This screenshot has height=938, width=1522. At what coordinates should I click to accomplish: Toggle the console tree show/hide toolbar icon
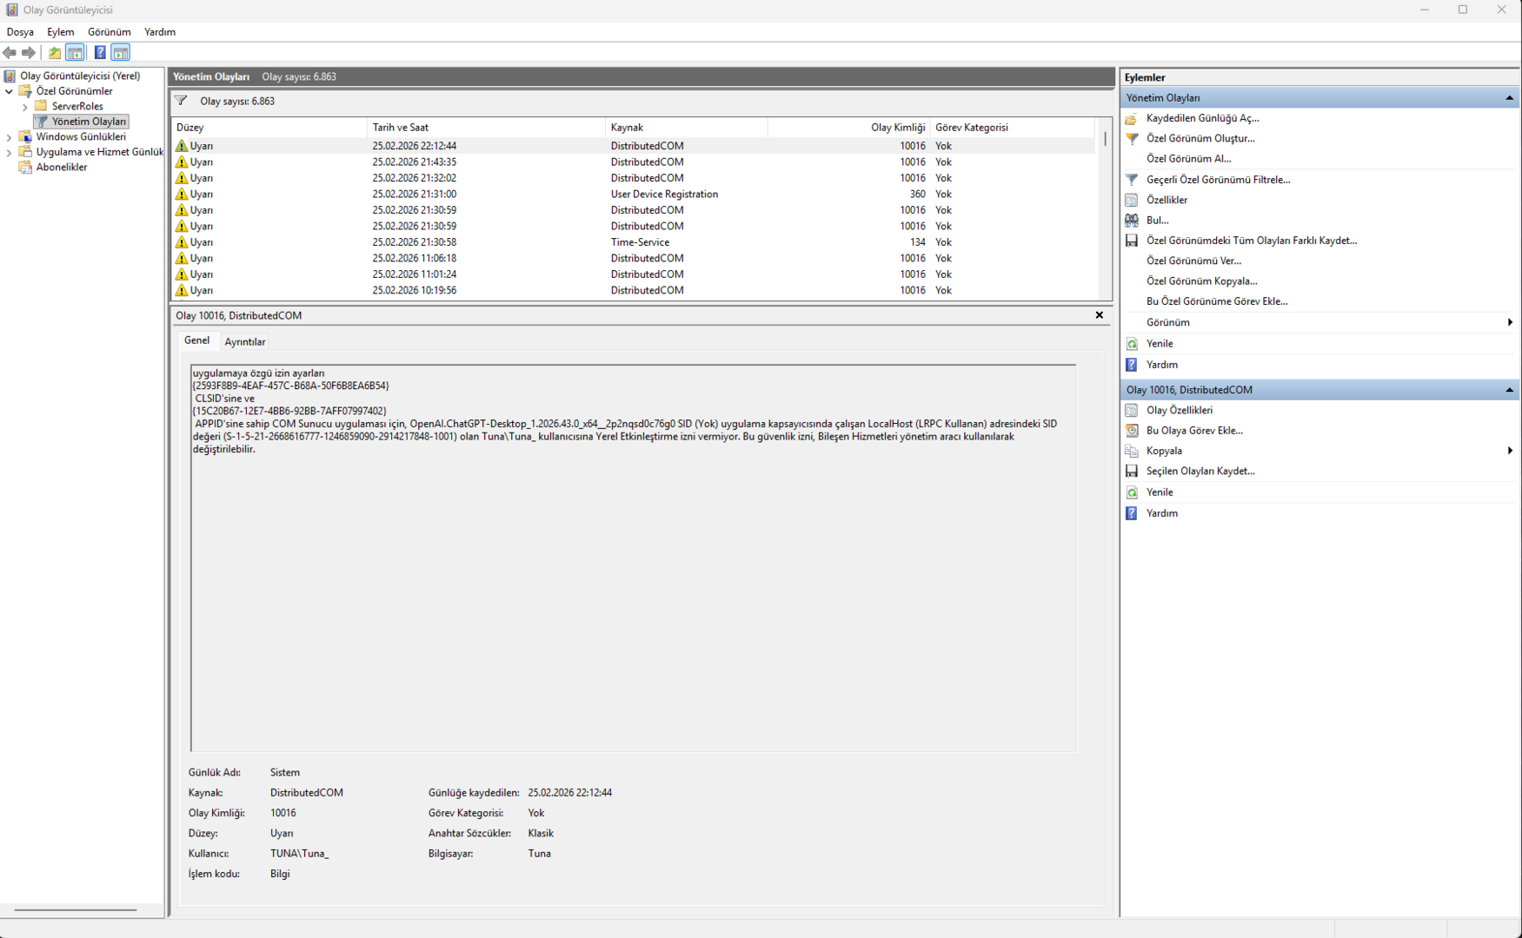[x=76, y=53]
